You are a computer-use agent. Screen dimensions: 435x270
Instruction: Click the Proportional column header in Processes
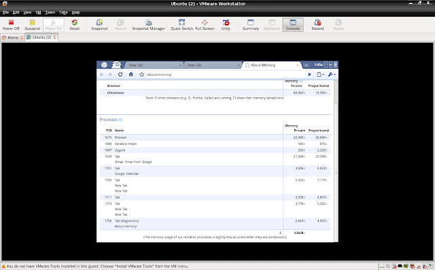tap(319, 131)
